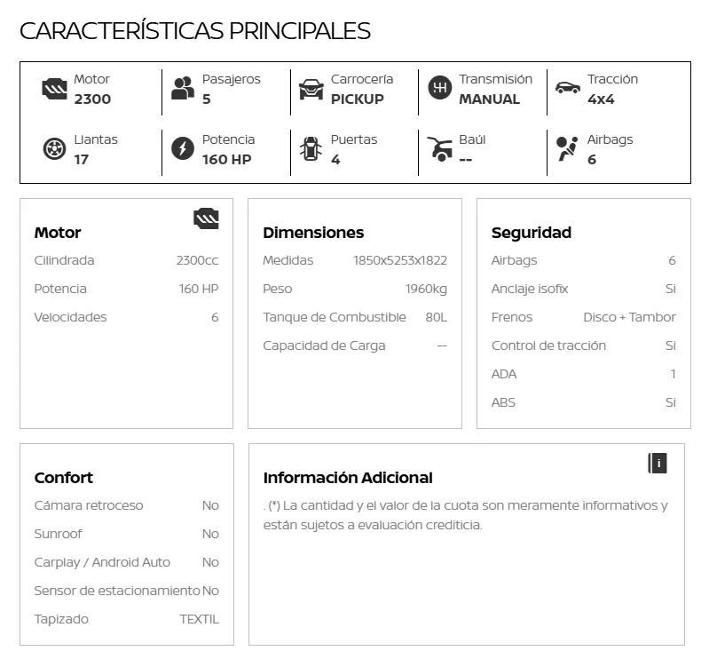Viewport: 709px width, 651px height.
Task: Click the wheel icon beside Llantas
Action: [54, 149]
